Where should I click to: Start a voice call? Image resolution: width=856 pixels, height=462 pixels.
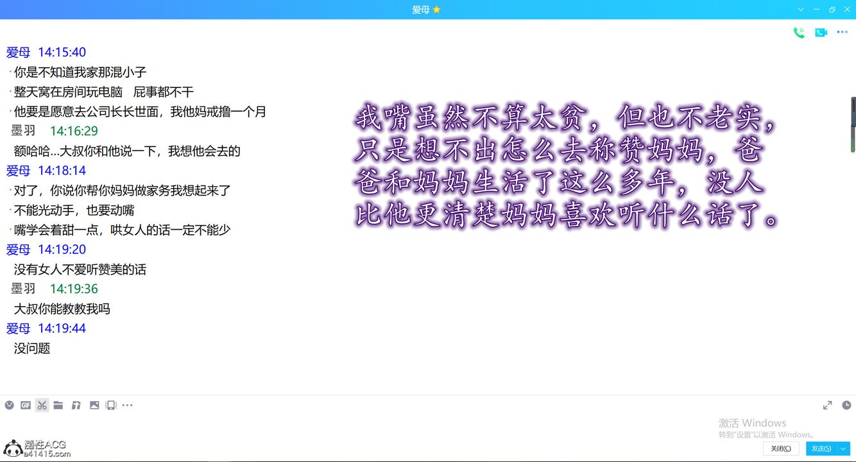(x=799, y=33)
